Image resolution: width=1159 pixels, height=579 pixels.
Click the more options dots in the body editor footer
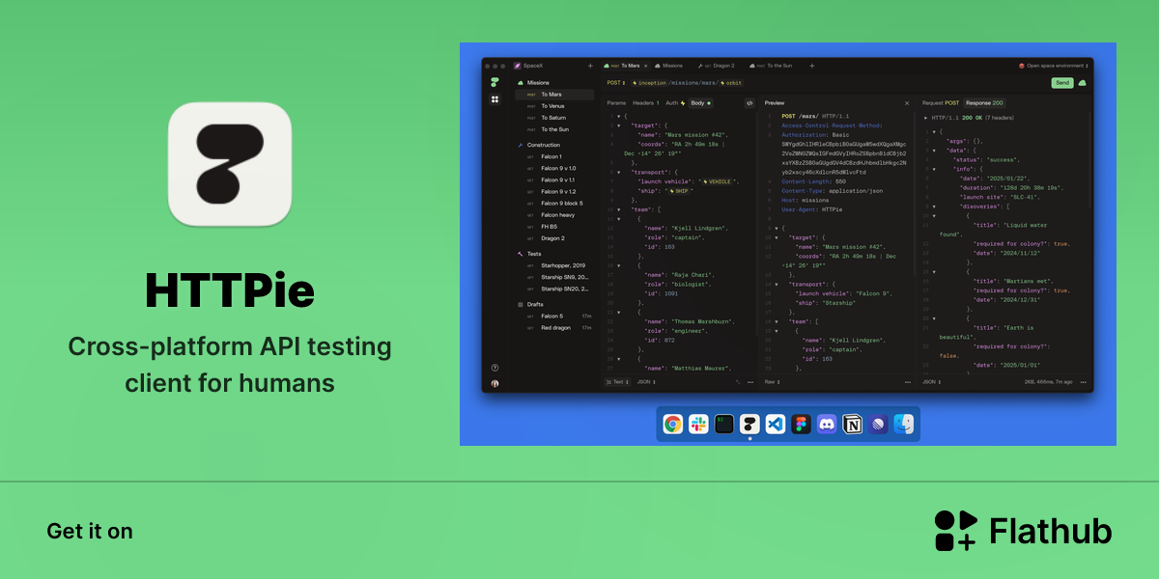pos(752,381)
